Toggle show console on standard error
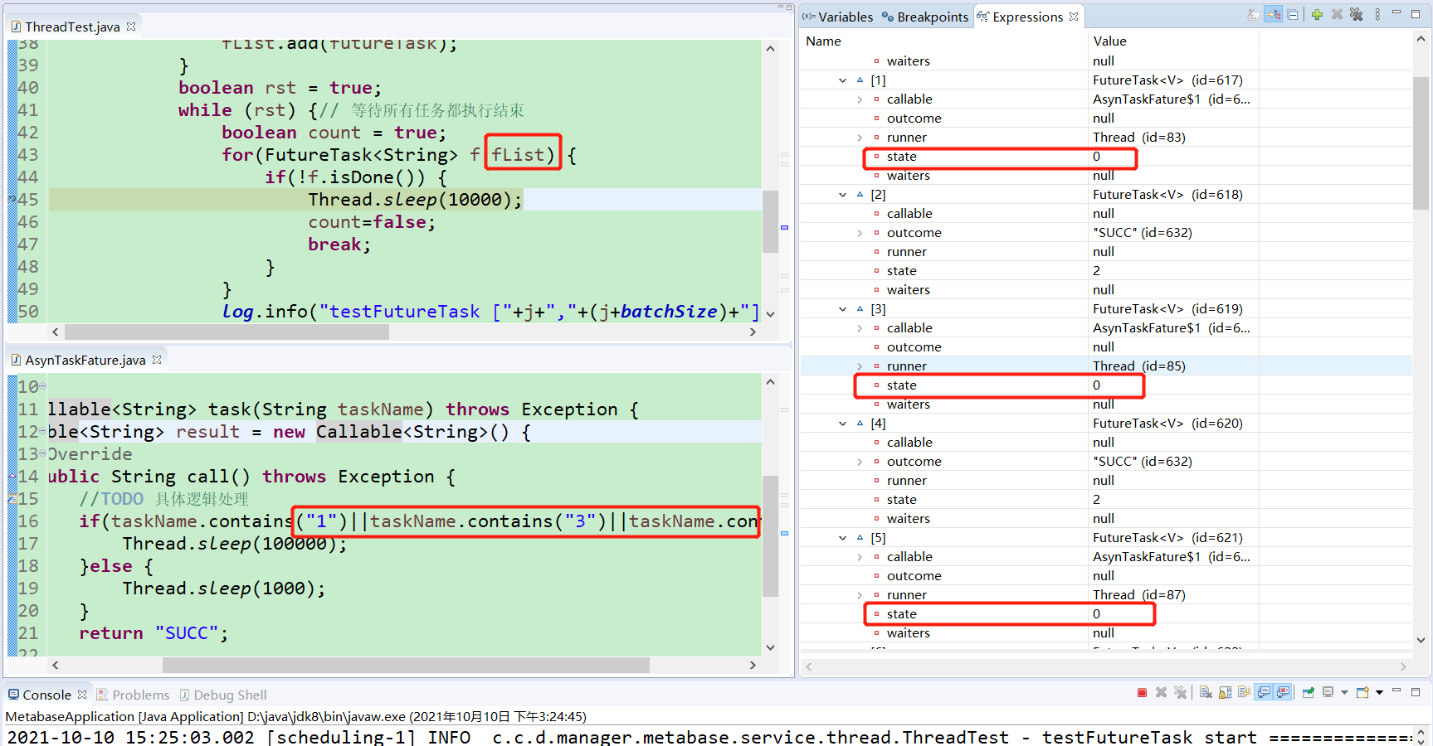 (x=1284, y=693)
